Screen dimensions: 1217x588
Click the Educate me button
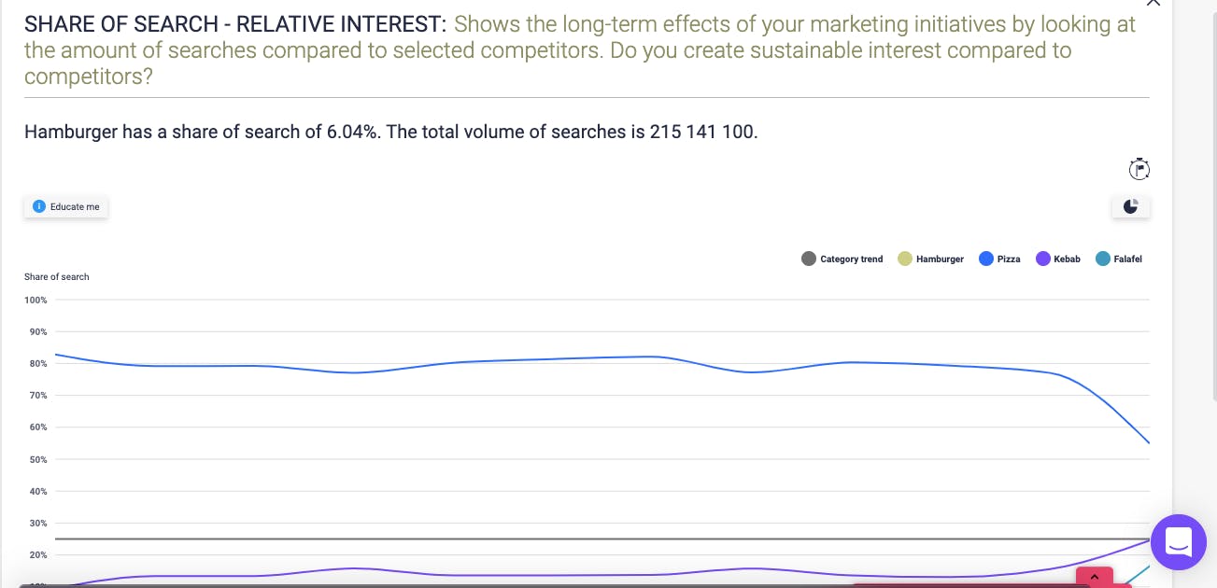pyautogui.click(x=66, y=206)
